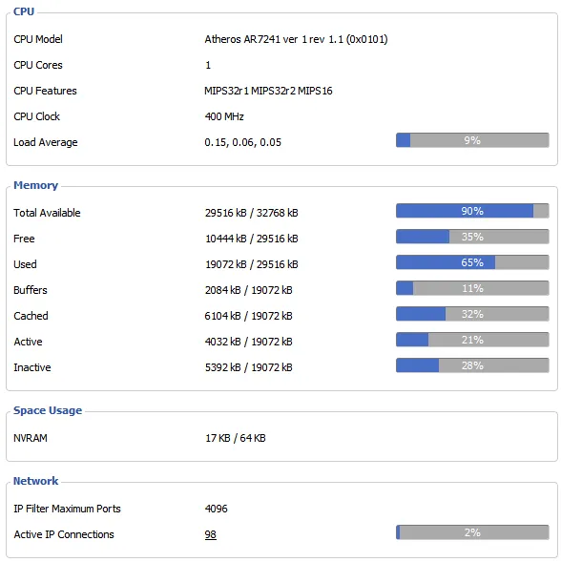Click the Cached label

tap(31, 316)
